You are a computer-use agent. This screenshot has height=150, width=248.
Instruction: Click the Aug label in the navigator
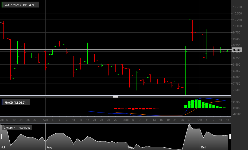coord(49,148)
